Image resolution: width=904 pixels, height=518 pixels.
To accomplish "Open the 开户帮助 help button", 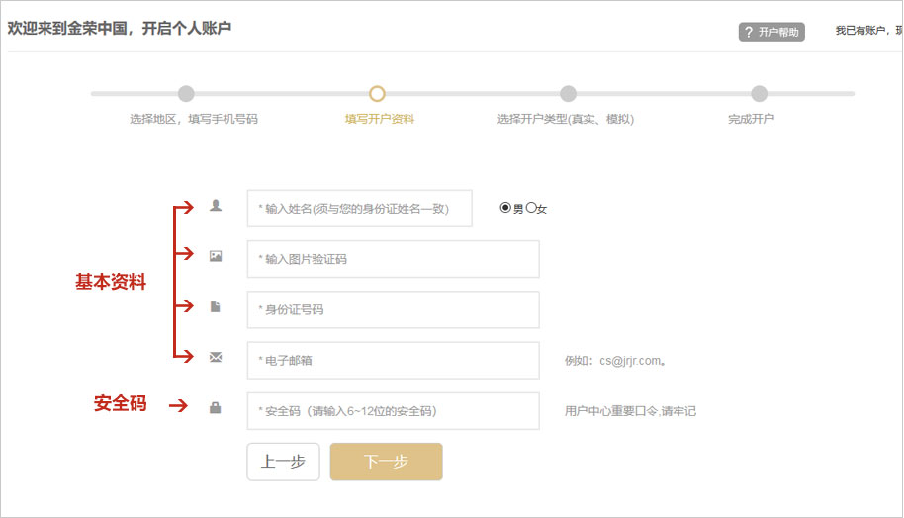I will coord(771,32).
